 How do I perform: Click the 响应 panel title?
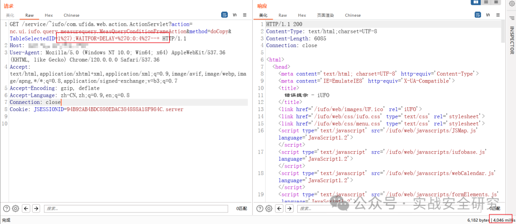point(262,6)
